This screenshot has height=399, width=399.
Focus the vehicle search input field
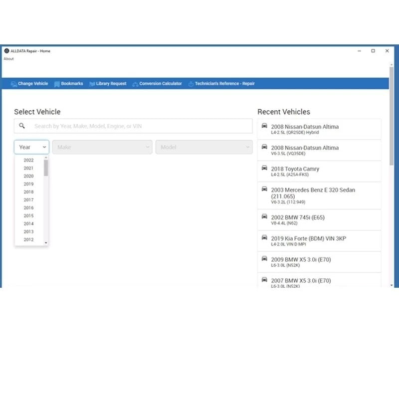tap(133, 126)
